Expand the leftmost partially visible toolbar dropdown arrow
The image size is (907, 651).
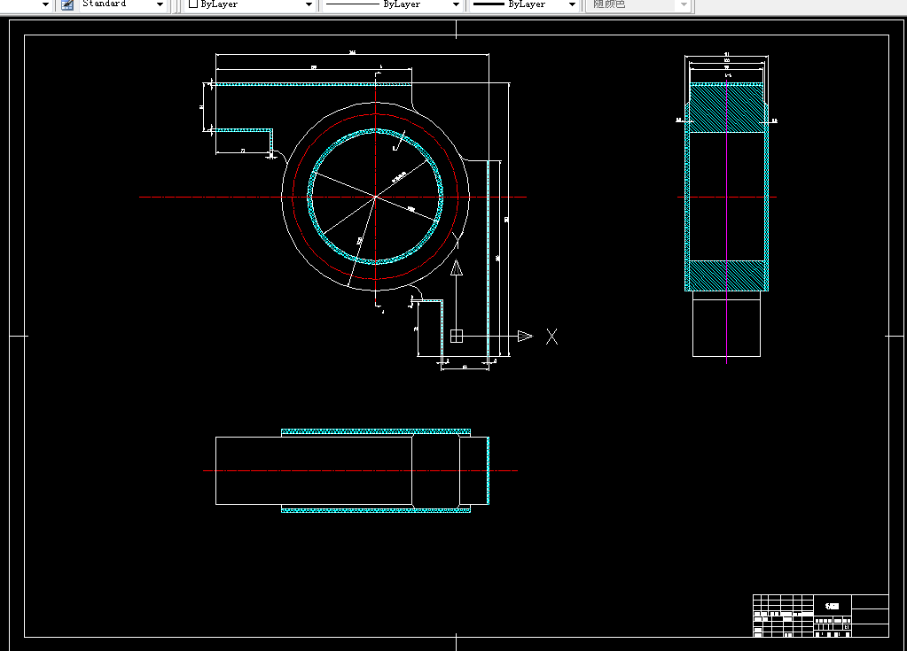point(46,4)
